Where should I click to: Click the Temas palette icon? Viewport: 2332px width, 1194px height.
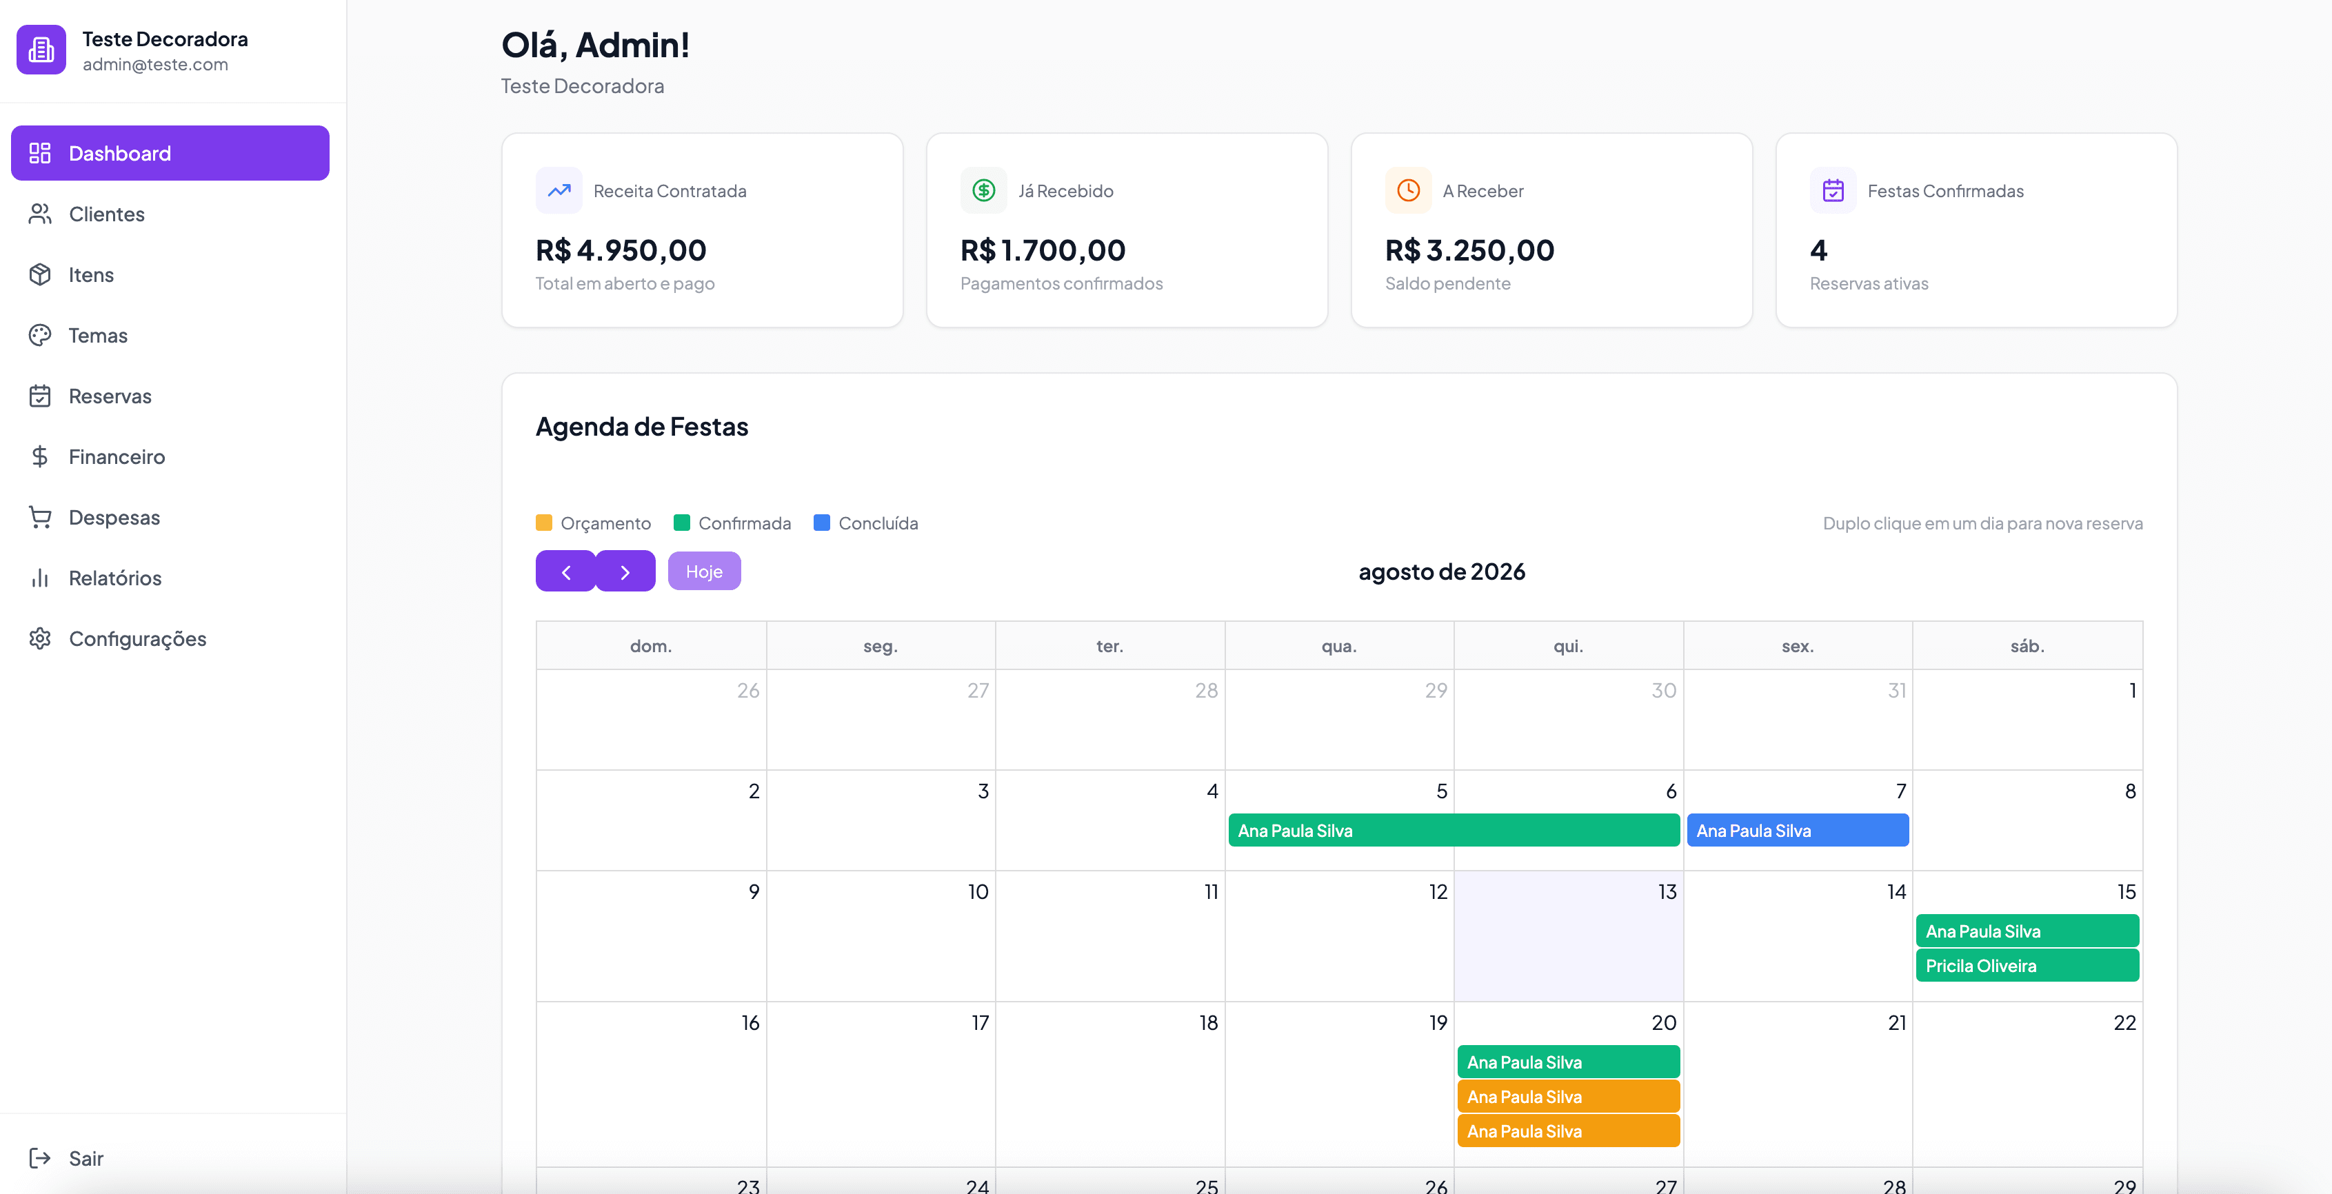click(40, 335)
